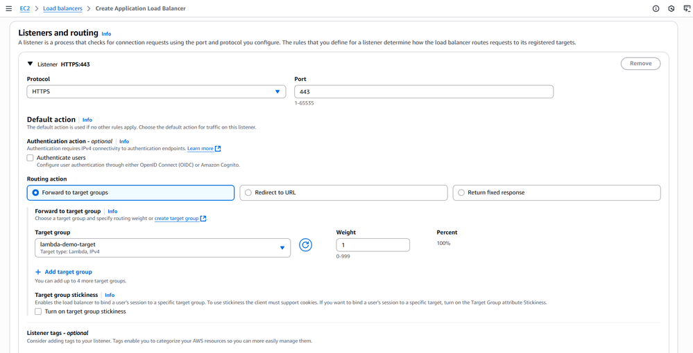Navigate to Load balancers breadcrumb

tap(62, 8)
